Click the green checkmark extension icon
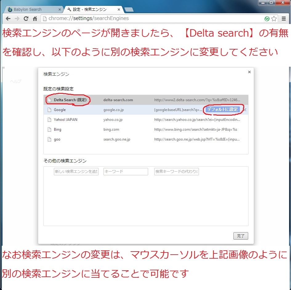Viewport: 291px width, 290px height. [x=267, y=19]
